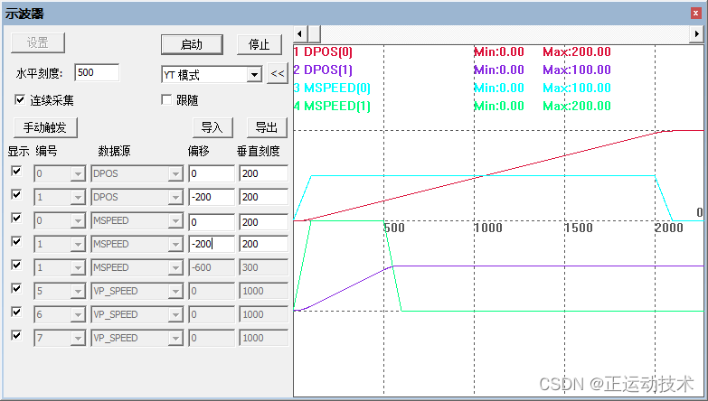The height and width of the screenshot is (401, 708).
Task: Click the 启动 start button
Action: pyautogui.click(x=192, y=44)
